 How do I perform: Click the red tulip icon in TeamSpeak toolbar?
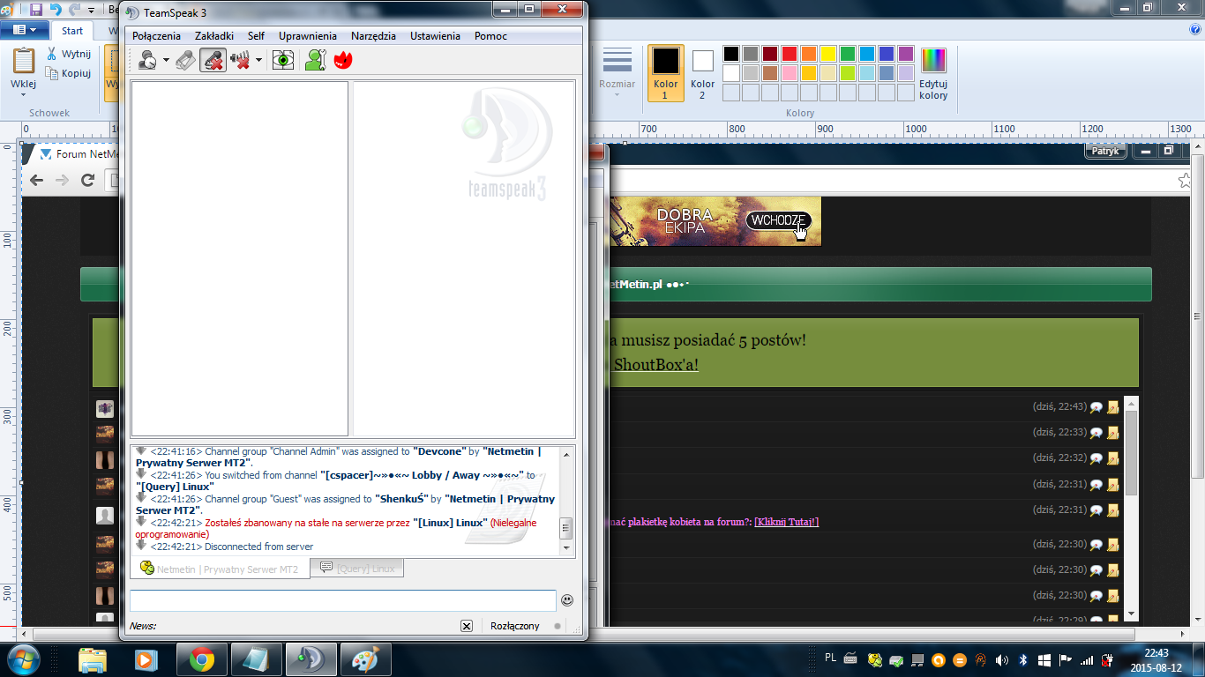(x=342, y=60)
